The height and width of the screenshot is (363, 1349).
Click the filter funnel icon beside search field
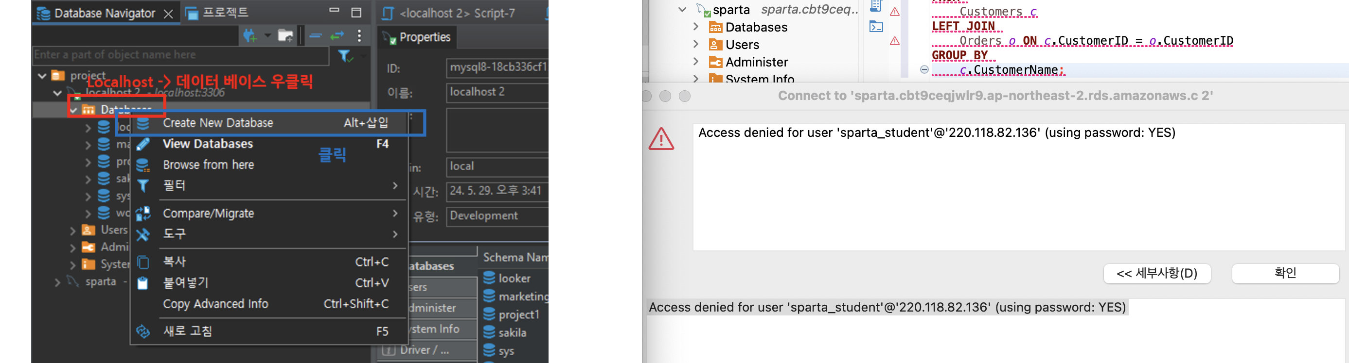[345, 55]
